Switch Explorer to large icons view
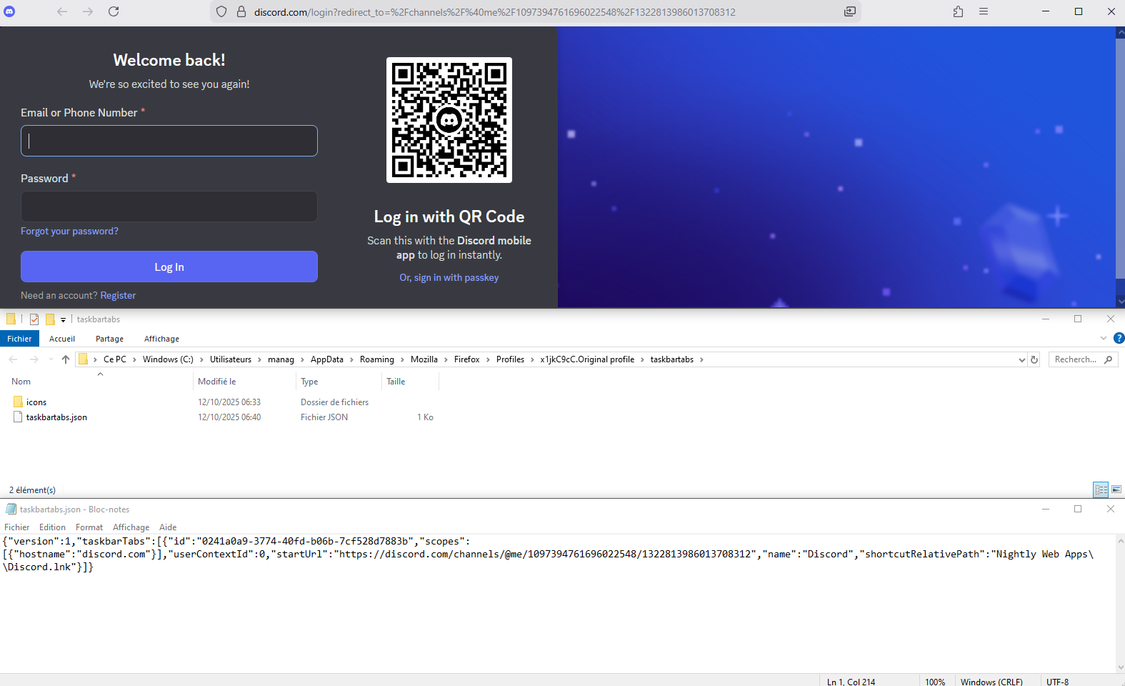 tap(1116, 489)
